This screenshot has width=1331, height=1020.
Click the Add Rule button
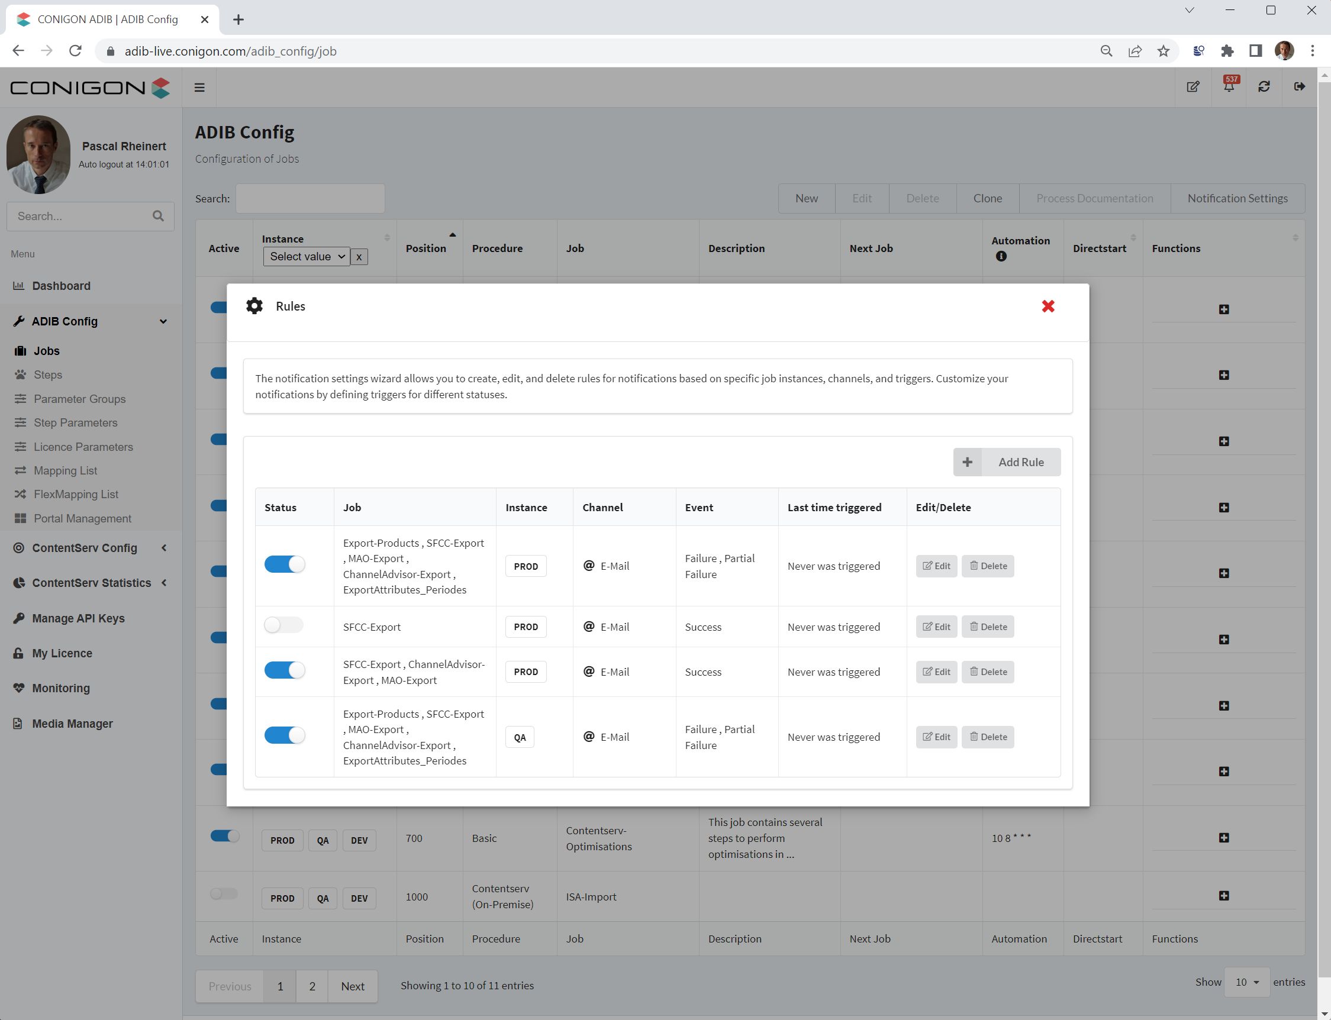(x=1007, y=462)
